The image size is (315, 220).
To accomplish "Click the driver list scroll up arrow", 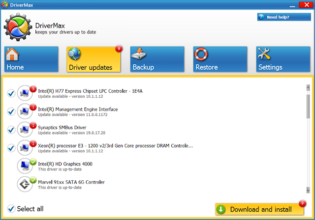I will pyautogui.click(x=308, y=87).
